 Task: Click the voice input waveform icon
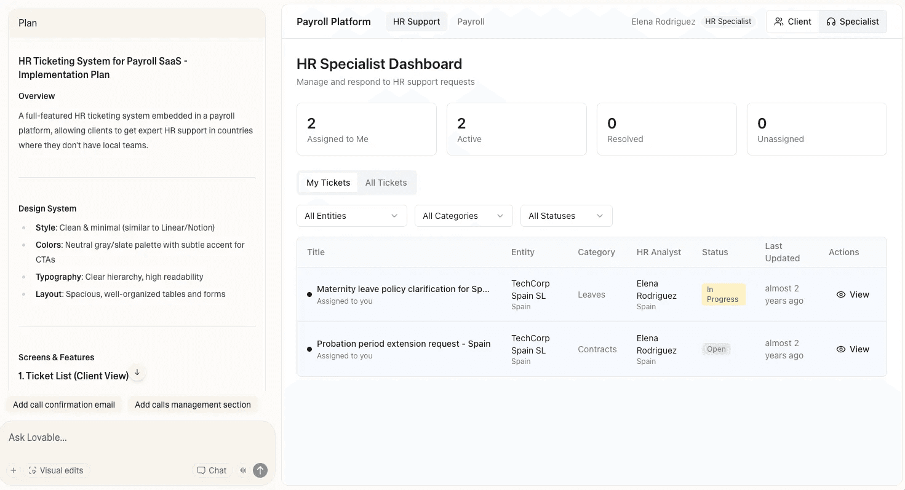244,470
